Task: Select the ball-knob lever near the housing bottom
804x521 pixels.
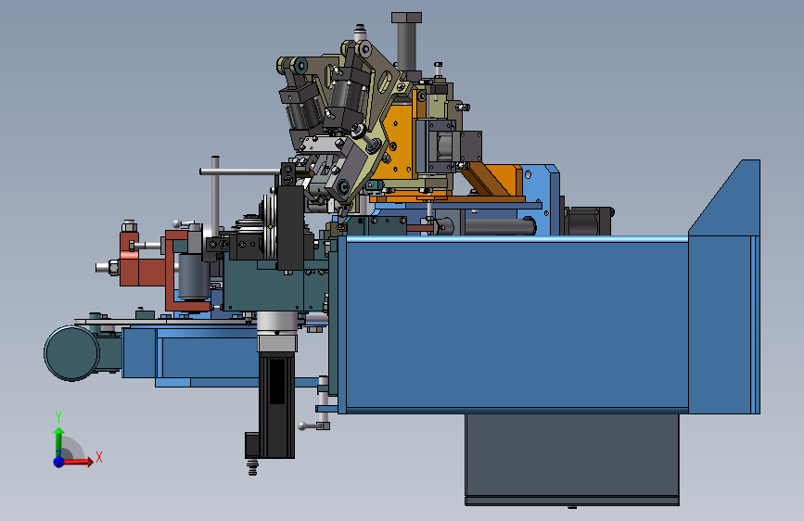Action: pyautogui.click(x=313, y=426)
